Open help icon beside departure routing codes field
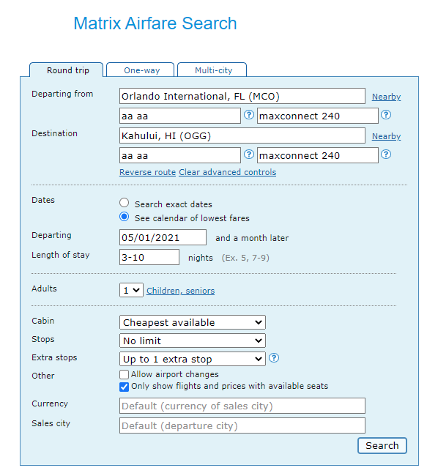 249,115
